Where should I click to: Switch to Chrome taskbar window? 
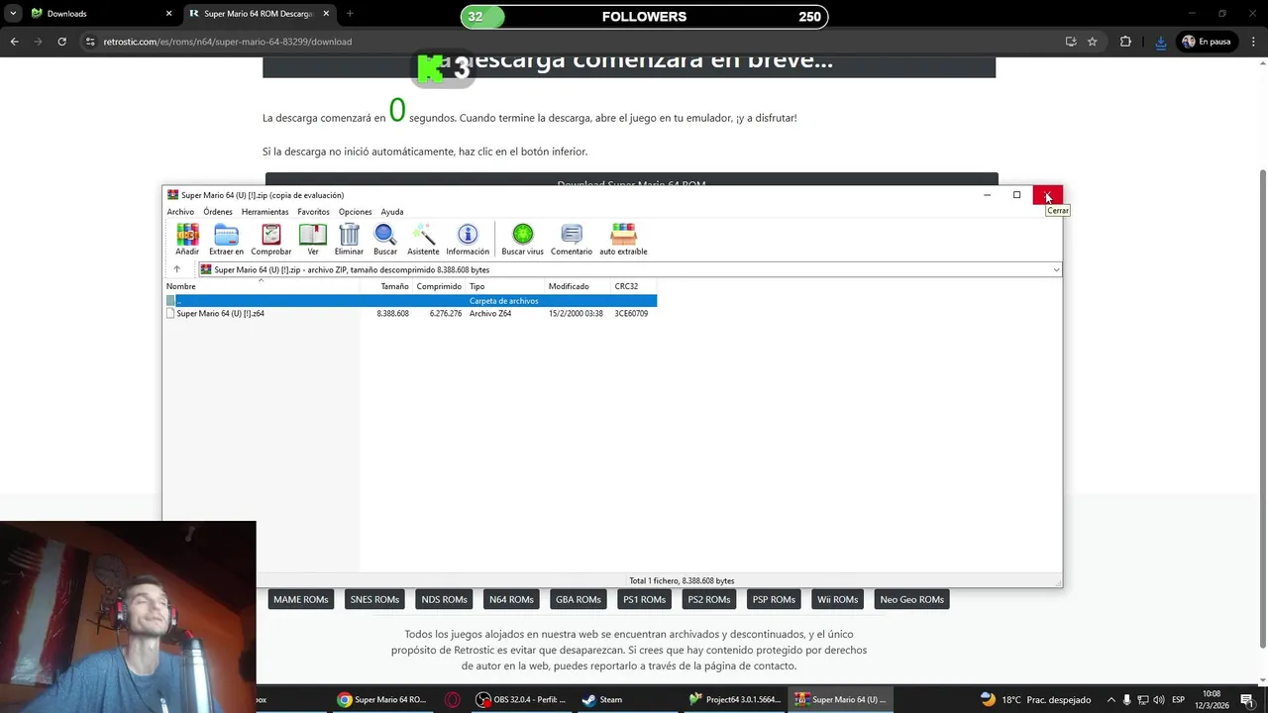click(382, 699)
